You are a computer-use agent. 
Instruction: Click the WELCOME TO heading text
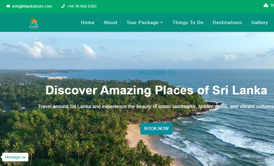pyautogui.click(x=156, y=73)
